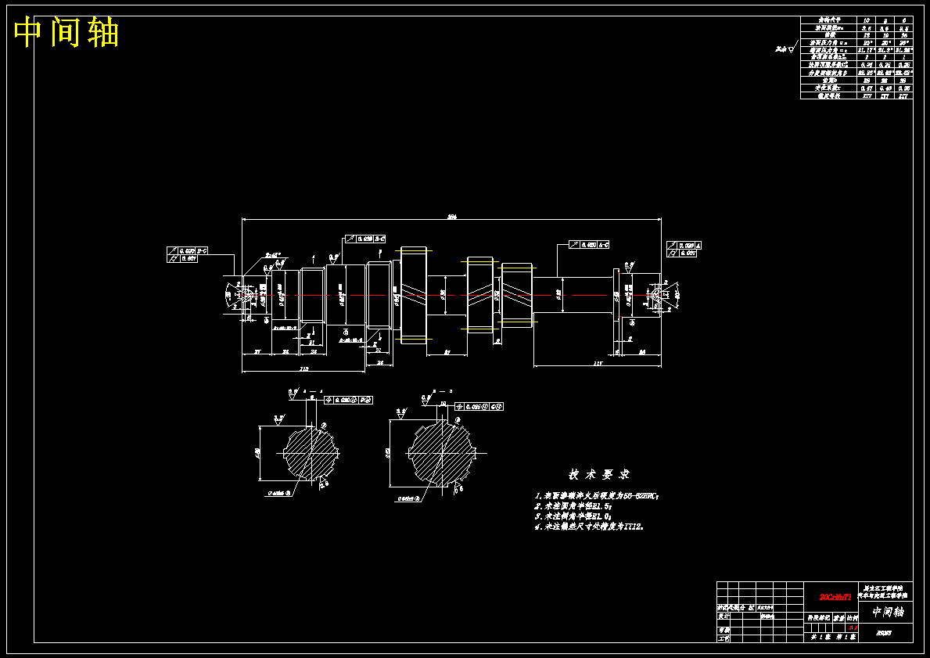This screenshot has width=930, height=658.
Task: Click the runout tolerance frame labeled A-C
Action: [x=590, y=244]
